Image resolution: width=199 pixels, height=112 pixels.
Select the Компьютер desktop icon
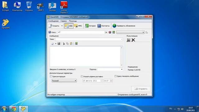pyautogui.click(x=17, y=6)
